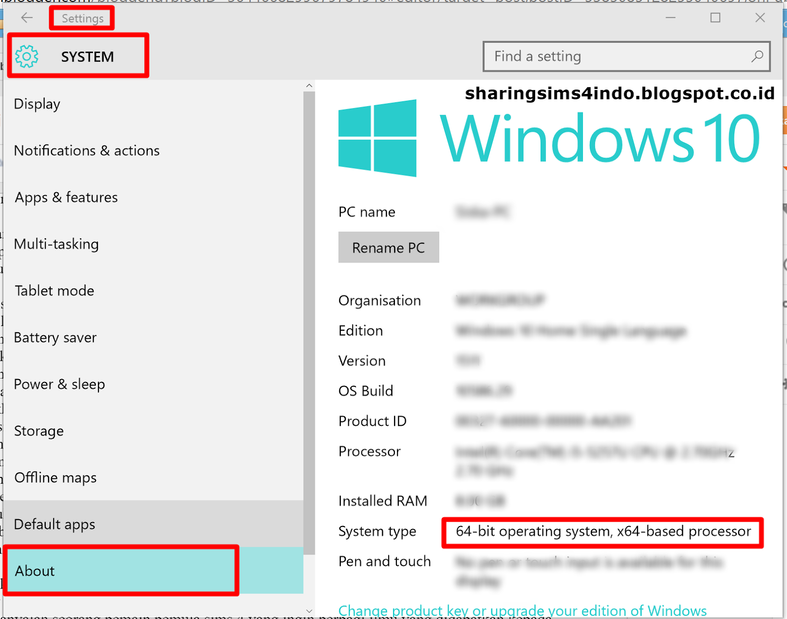Image resolution: width=787 pixels, height=619 pixels.
Task: Select the System type value text
Action: pos(604,531)
